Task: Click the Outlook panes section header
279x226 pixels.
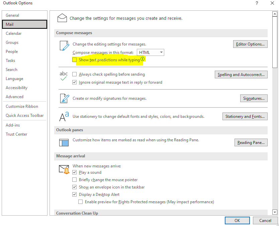Action: pyautogui.click(x=161, y=130)
